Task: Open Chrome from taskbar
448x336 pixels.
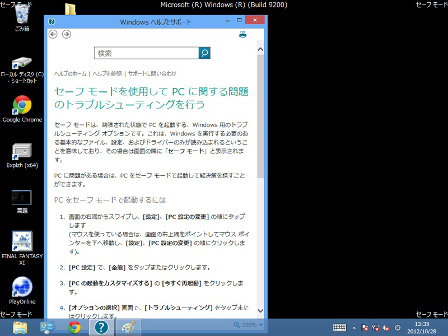Action: coord(74,328)
